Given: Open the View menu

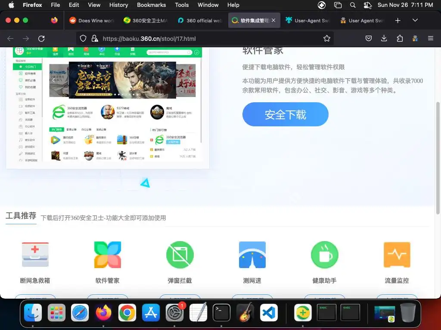Looking at the screenshot, I should click(94, 5).
